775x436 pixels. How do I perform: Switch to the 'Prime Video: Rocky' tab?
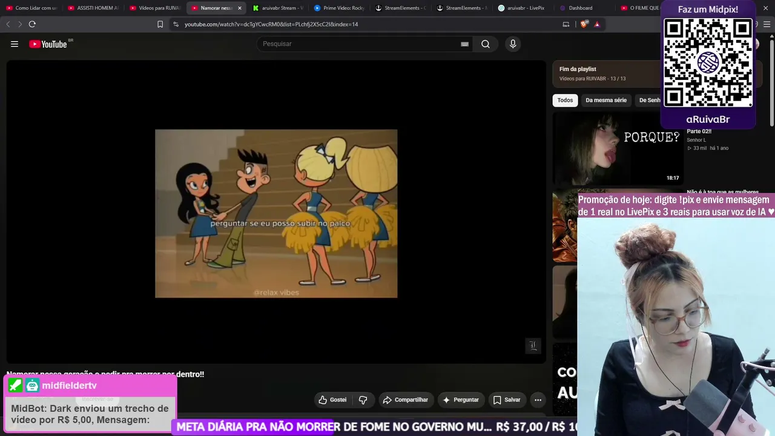[x=340, y=8]
